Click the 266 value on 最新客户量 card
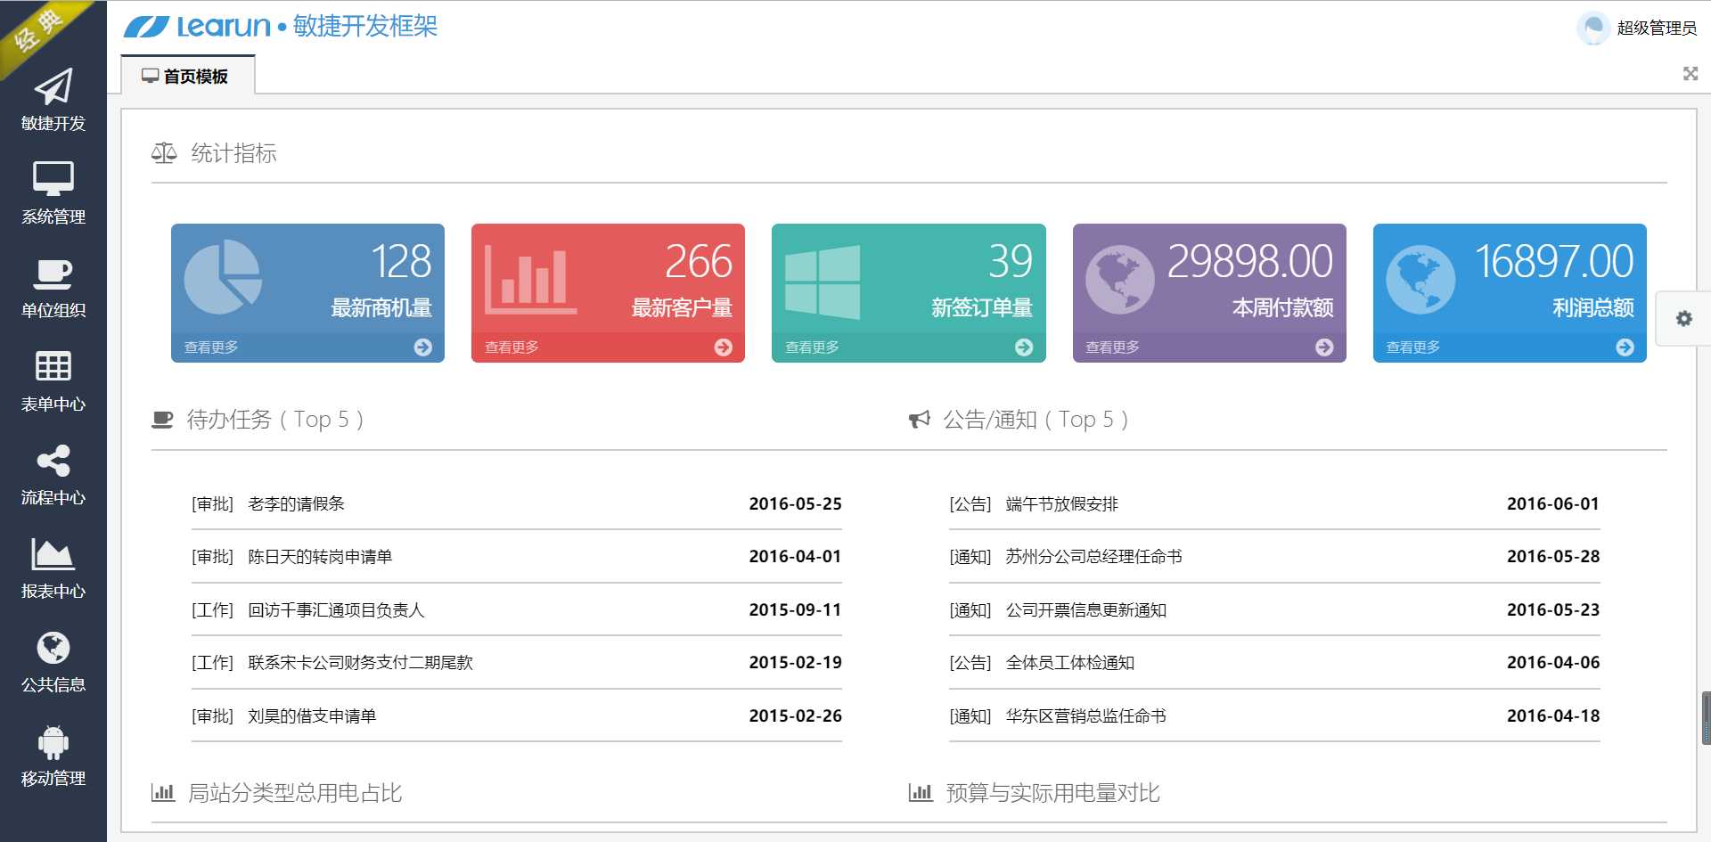The width and height of the screenshot is (1711, 842). point(699,261)
